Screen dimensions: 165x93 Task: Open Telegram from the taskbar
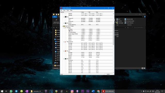[16, 91]
